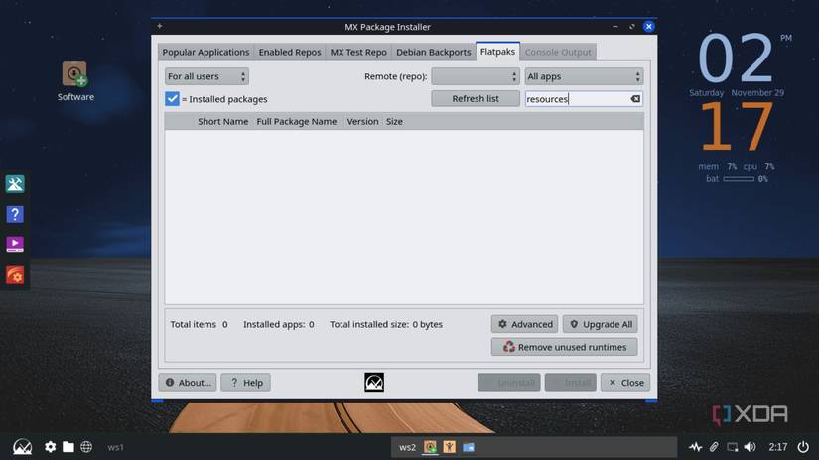Viewport: 819px width, 460px height.
Task: Expand the Remote (repo) dropdown
Action: click(476, 76)
